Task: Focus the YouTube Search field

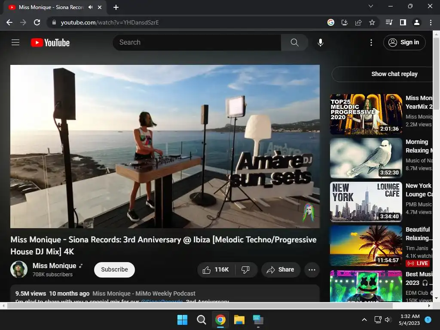Action: click(x=197, y=43)
